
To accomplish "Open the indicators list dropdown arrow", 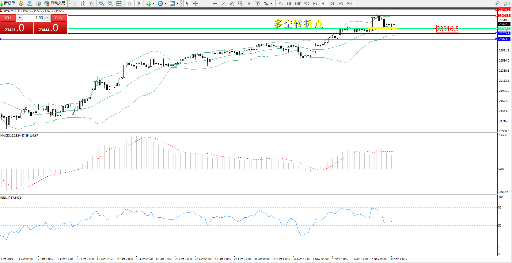I will (x=154, y=4).
